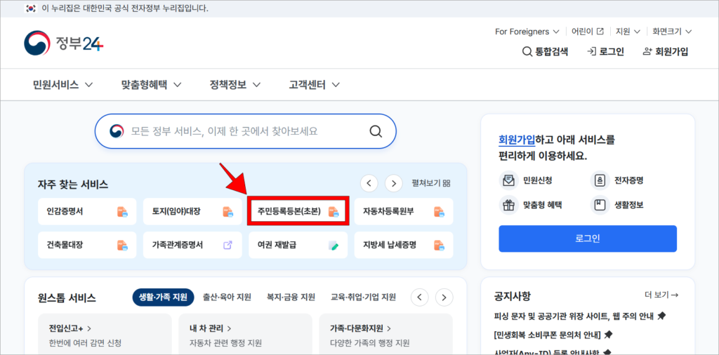Click the blue 로그인 button
Screen dimensions: 719x355
coord(588,239)
